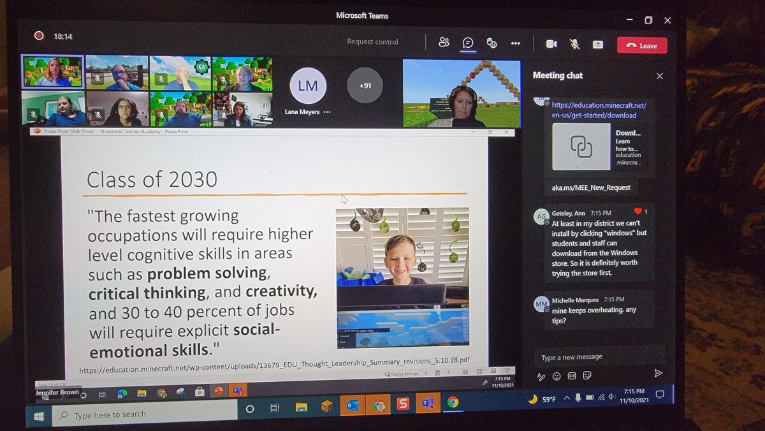
Task: Expand hidden icons chevron in the system tray
Action: 567,398
